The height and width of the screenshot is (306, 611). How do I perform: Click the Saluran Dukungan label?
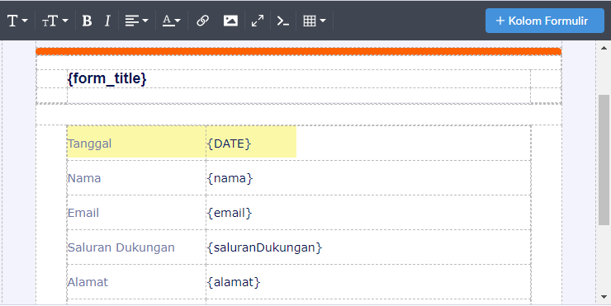[x=121, y=247]
